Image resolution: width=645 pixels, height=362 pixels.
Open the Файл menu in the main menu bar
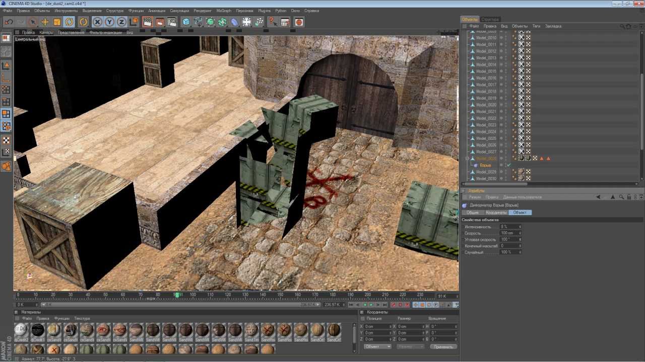tap(8, 11)
